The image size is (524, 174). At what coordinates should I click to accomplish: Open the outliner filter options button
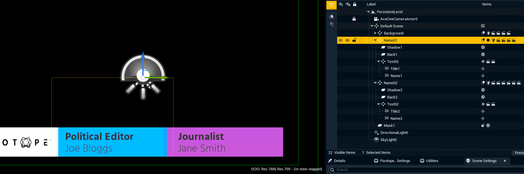pos(331,5)
